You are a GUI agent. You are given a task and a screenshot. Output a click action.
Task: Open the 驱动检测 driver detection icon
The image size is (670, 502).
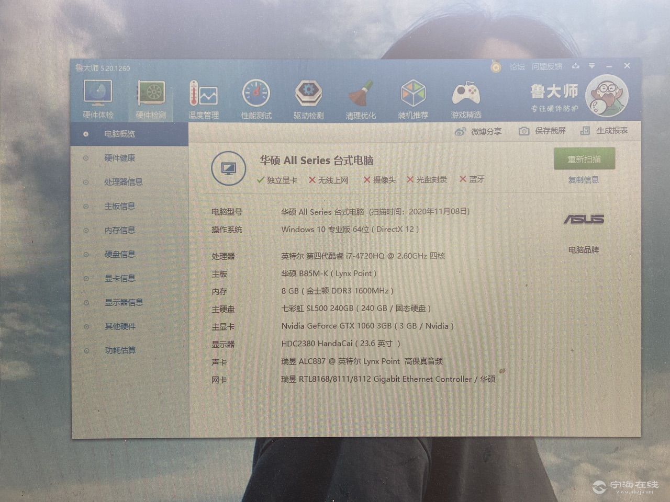[x=308, y=99]
